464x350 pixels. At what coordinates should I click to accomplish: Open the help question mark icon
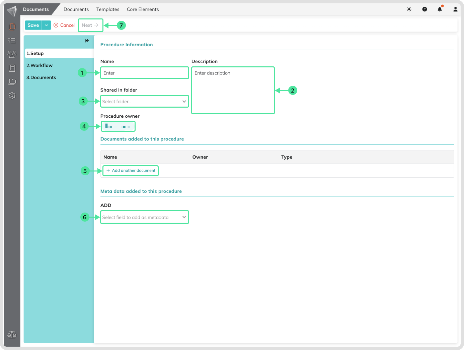point(424,9)
